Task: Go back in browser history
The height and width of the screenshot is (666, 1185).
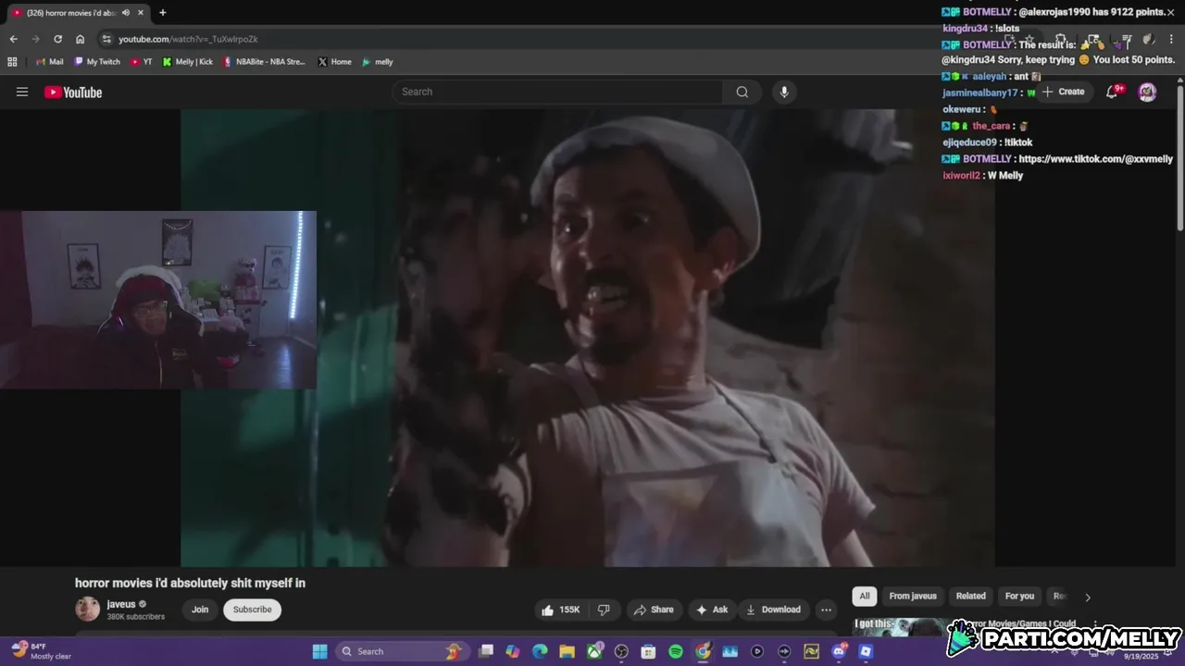Action: pos(13,39)
